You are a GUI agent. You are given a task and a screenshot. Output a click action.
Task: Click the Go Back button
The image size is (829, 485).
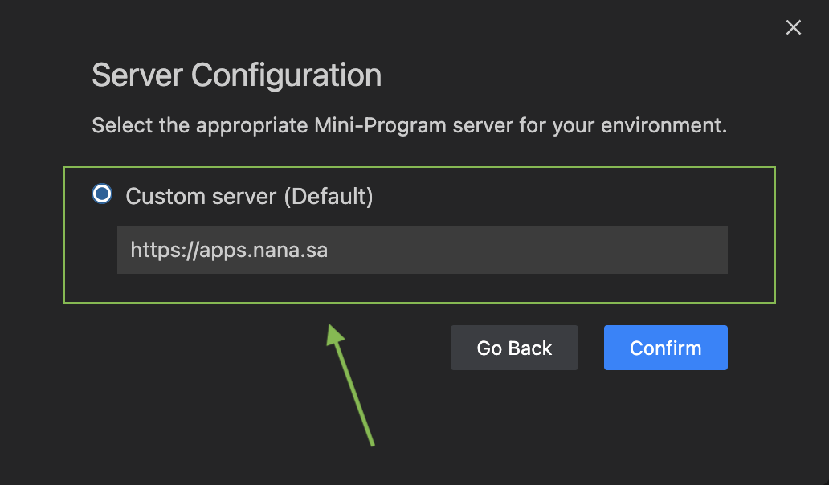tap(514, 348)
